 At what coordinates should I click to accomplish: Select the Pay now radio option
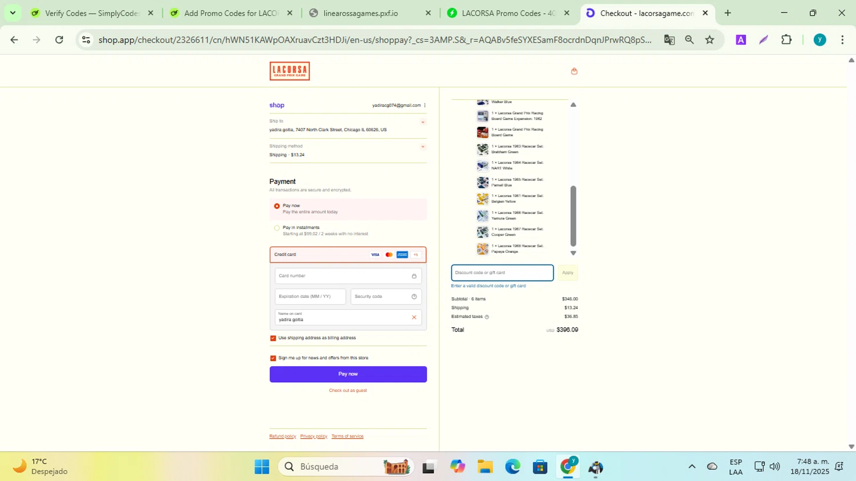pos(277,206)
